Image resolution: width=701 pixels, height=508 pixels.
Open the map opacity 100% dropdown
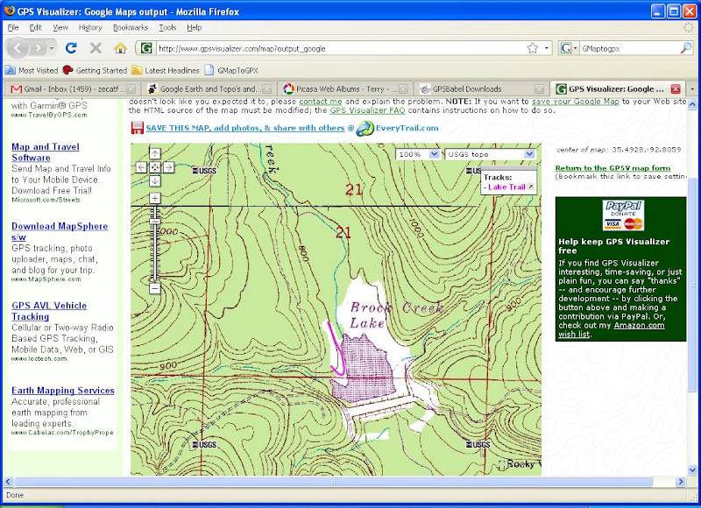[419, 154]
